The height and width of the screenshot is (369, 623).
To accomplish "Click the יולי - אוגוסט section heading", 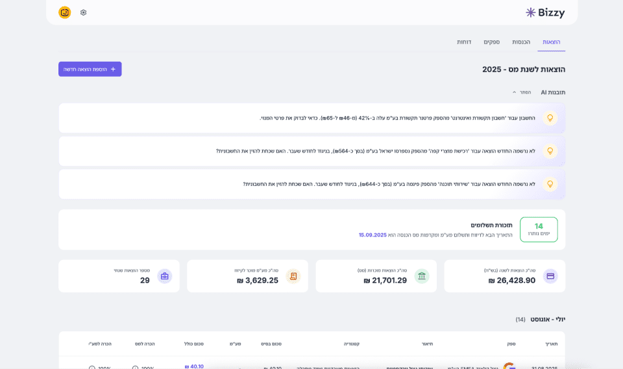I will point(548,319).
